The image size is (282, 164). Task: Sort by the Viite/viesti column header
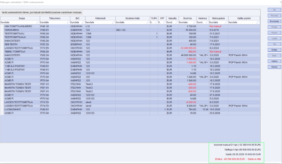[x=100, y=18]
